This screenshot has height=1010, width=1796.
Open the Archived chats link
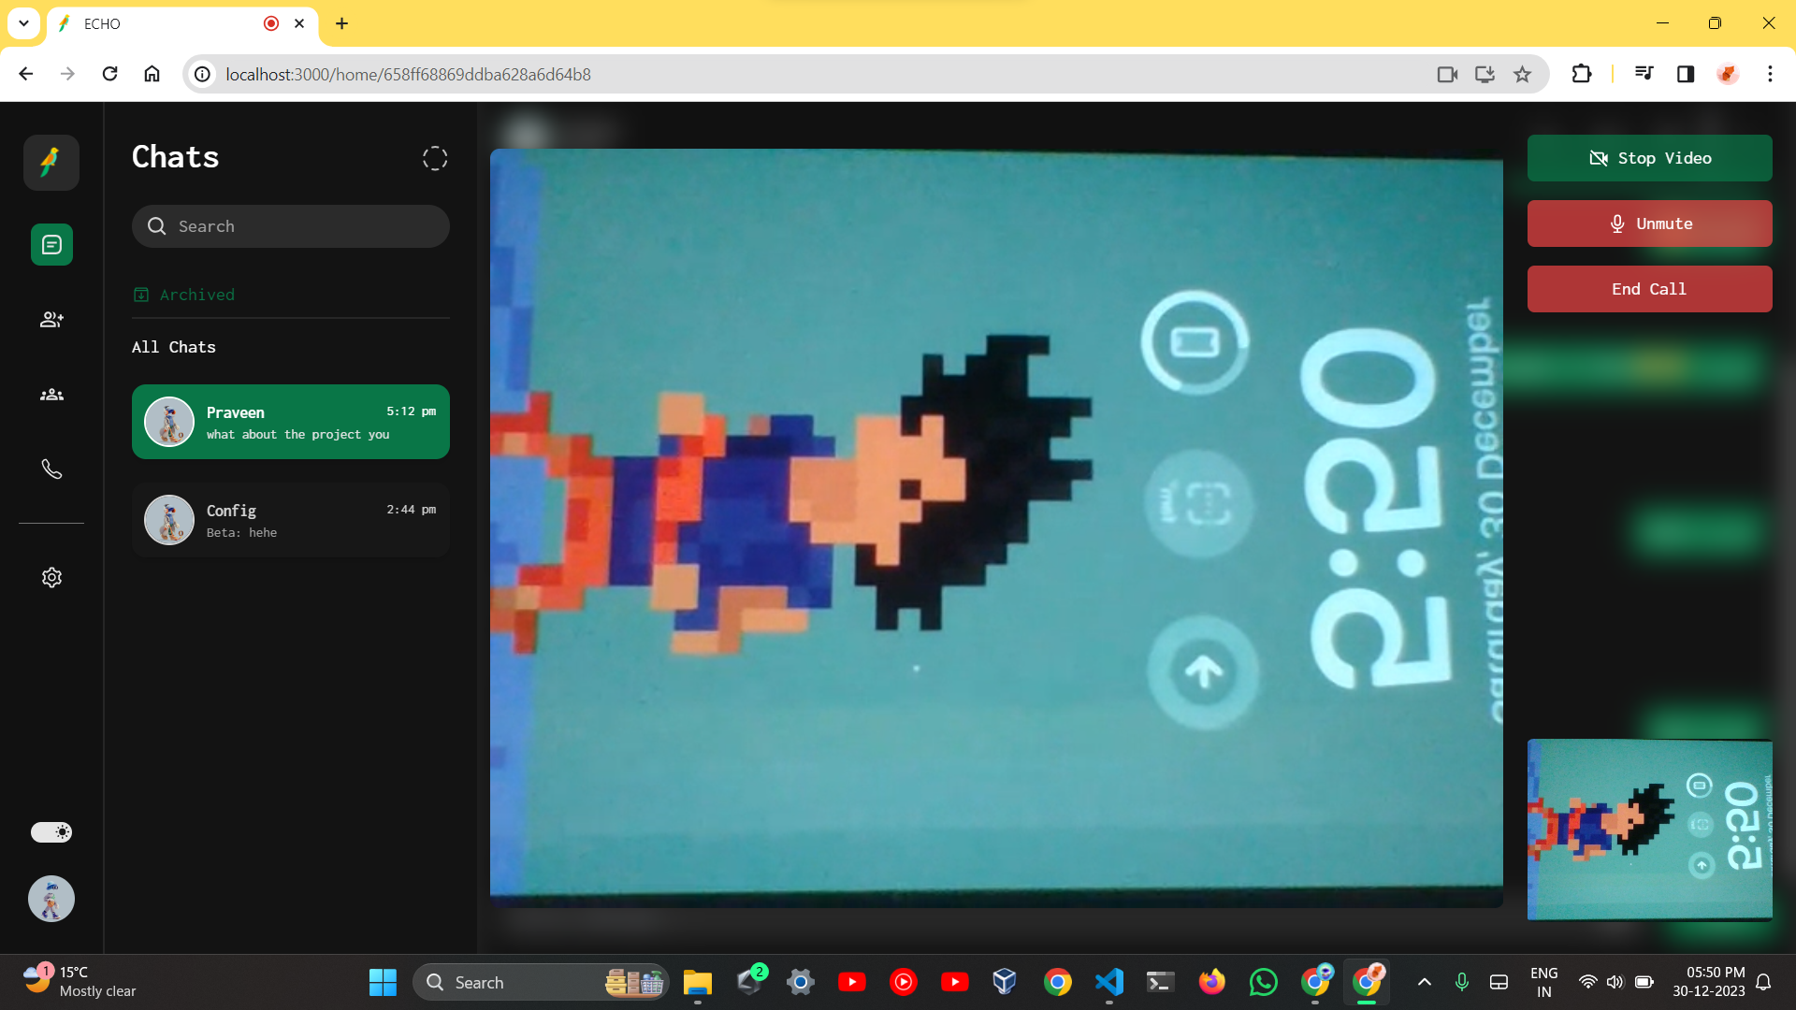pos(196,295)
